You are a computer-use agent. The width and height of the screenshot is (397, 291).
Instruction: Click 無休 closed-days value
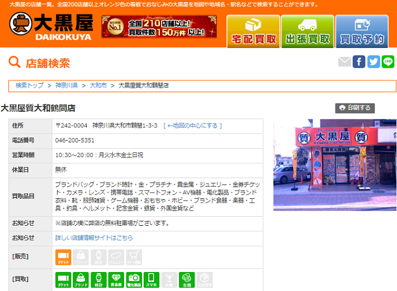pos(61,170)
